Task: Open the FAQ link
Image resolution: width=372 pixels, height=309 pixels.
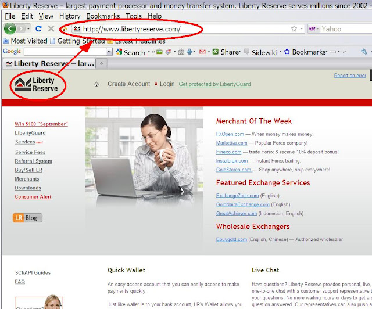Action: coord(20,282)
